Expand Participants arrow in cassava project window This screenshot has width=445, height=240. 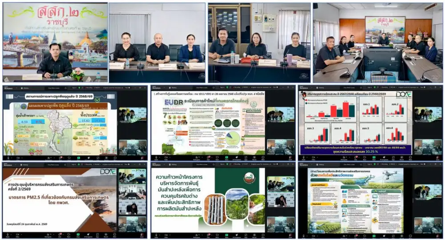(x=202, y=235)
